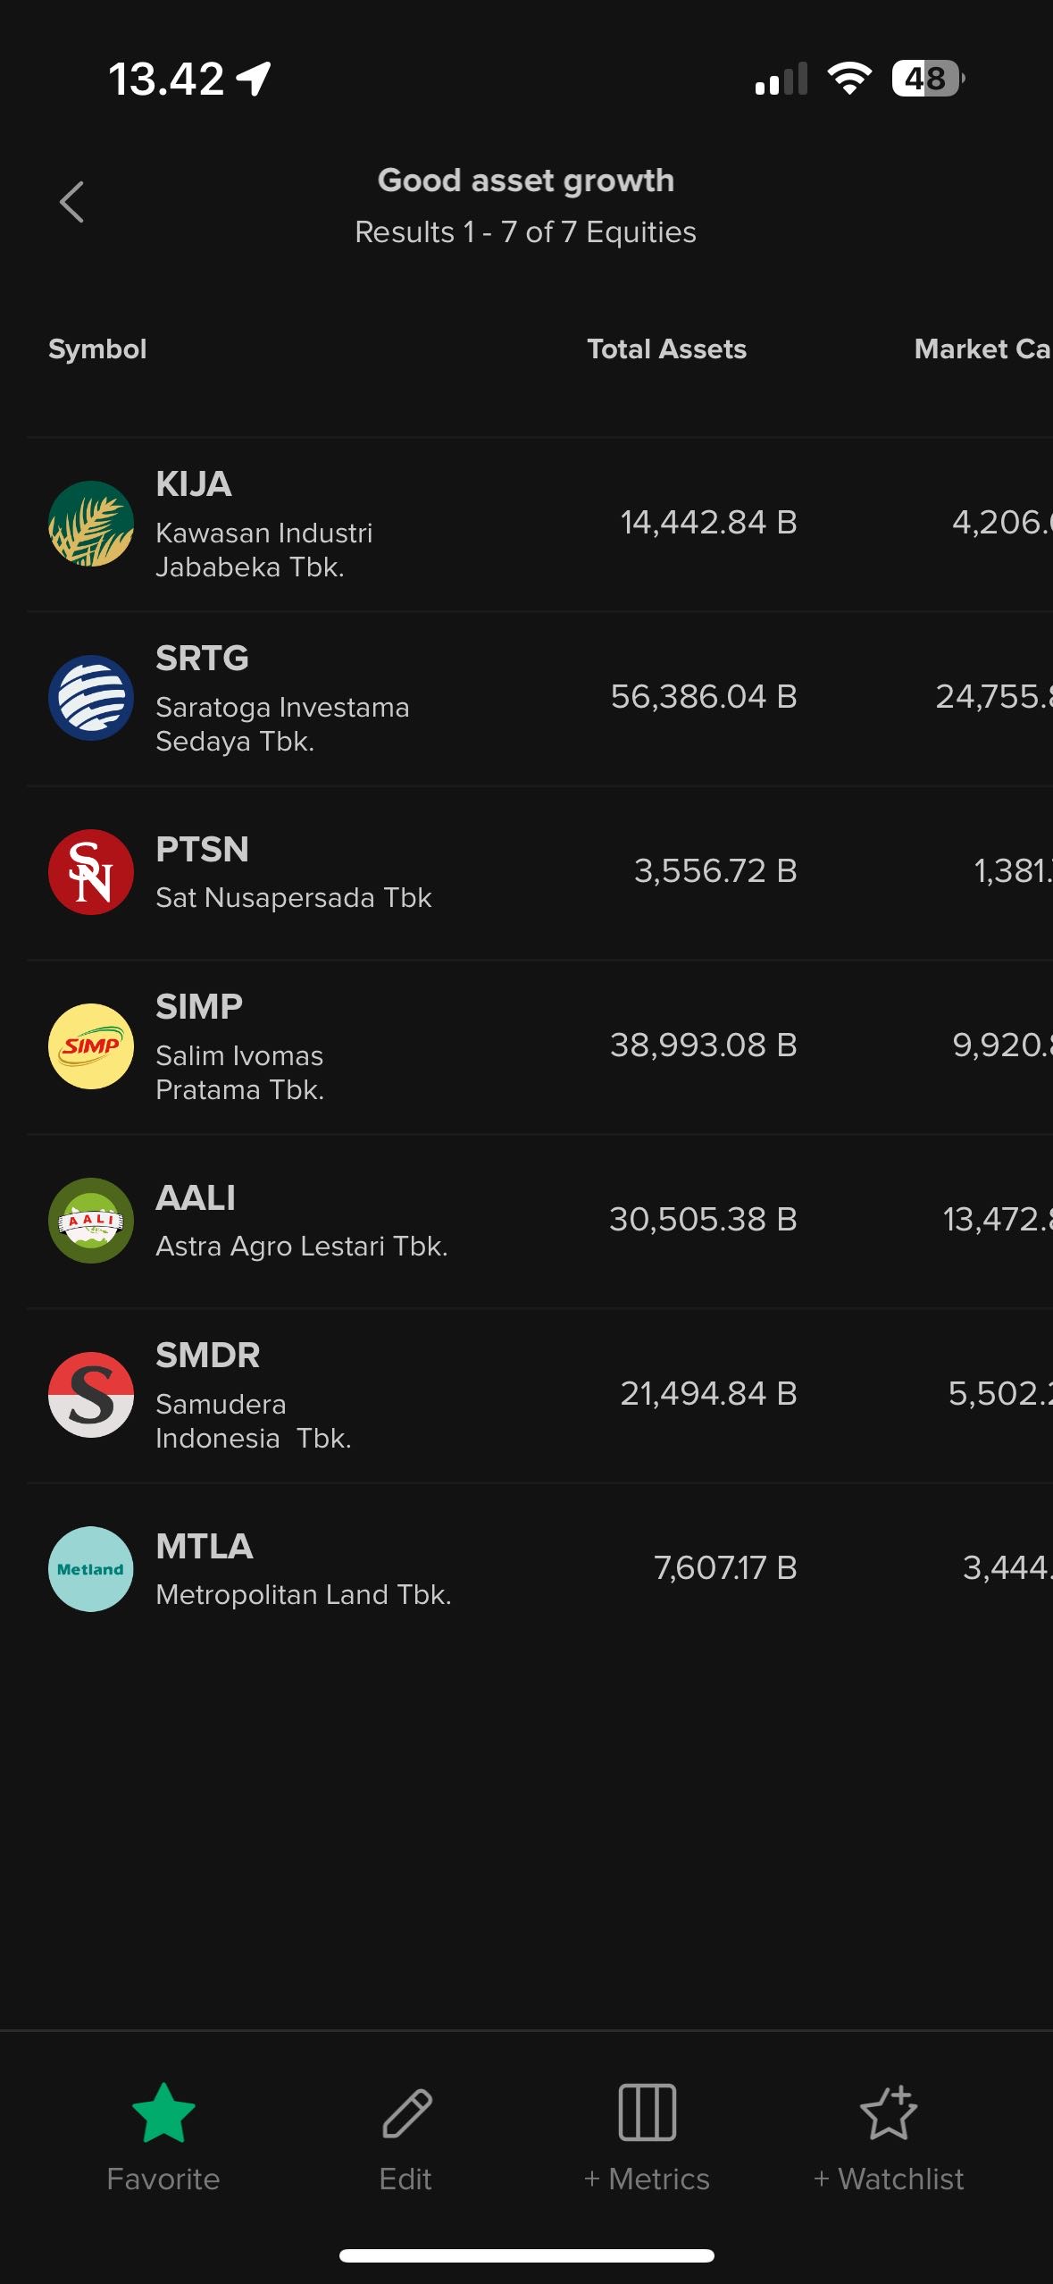Open Astra Agro Lestari Tbk. row

(539, 1221)
